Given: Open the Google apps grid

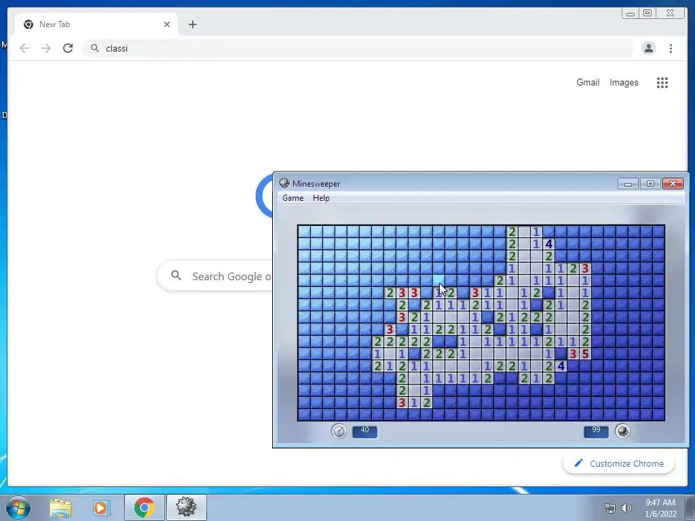Looking at the screenshot, I should [662, 82].
